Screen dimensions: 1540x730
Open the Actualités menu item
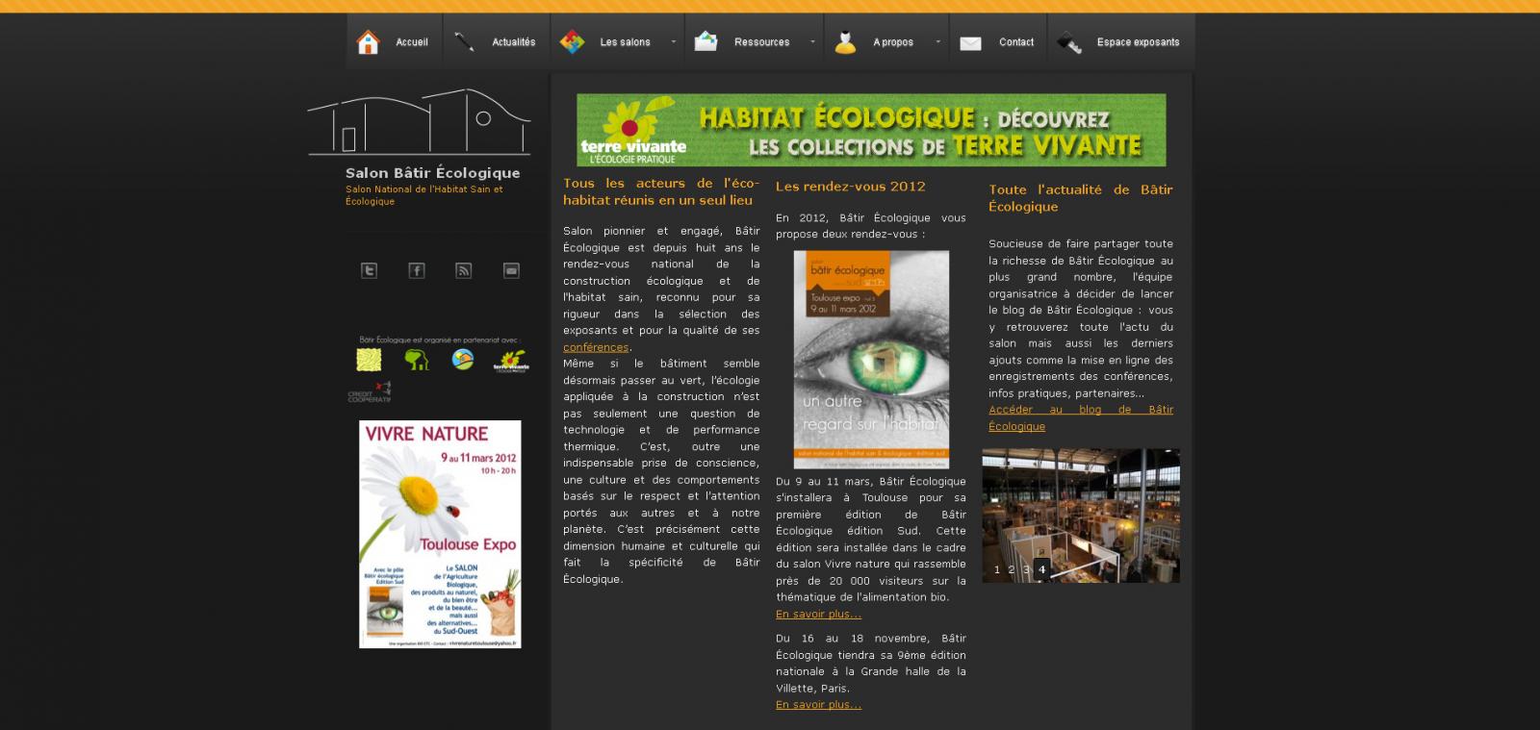click(x=513, y=42)
